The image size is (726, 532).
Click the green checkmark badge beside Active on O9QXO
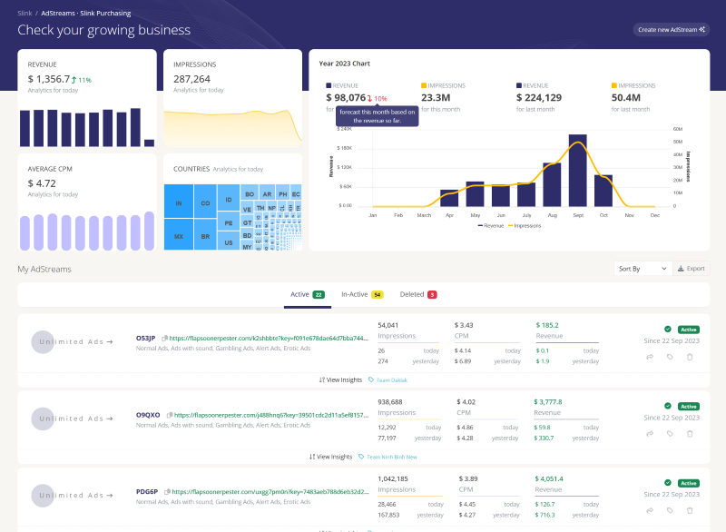pyautogui.click(x=668, y=406)
